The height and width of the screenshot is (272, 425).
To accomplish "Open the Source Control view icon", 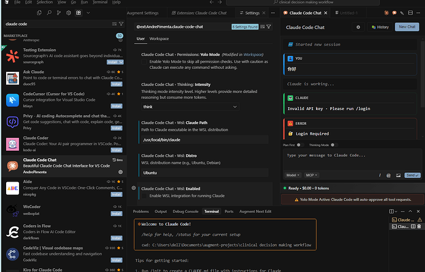I will pos(59,13).
